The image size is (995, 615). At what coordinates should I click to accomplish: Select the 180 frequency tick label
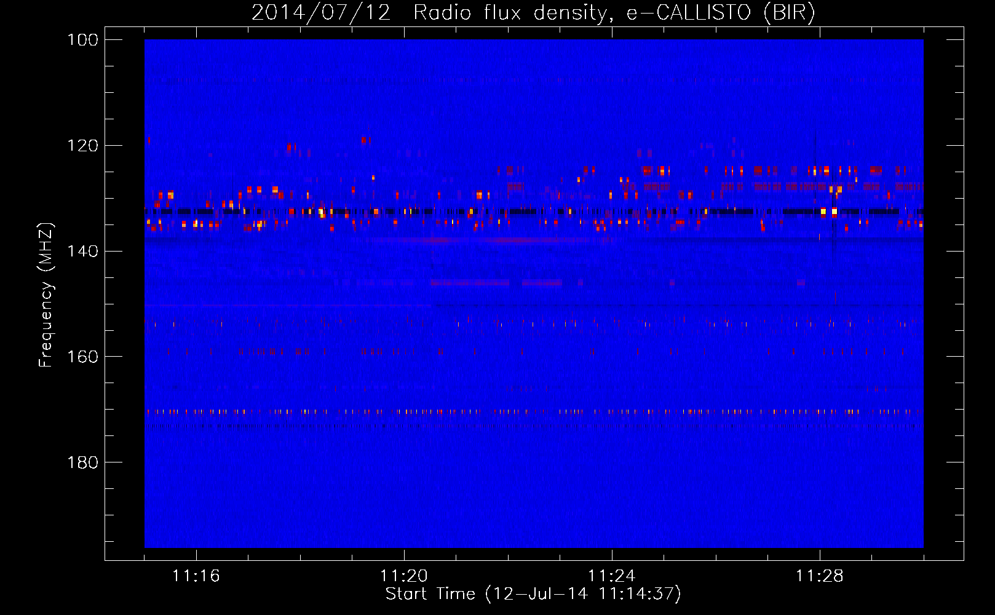tap(82, 462)
